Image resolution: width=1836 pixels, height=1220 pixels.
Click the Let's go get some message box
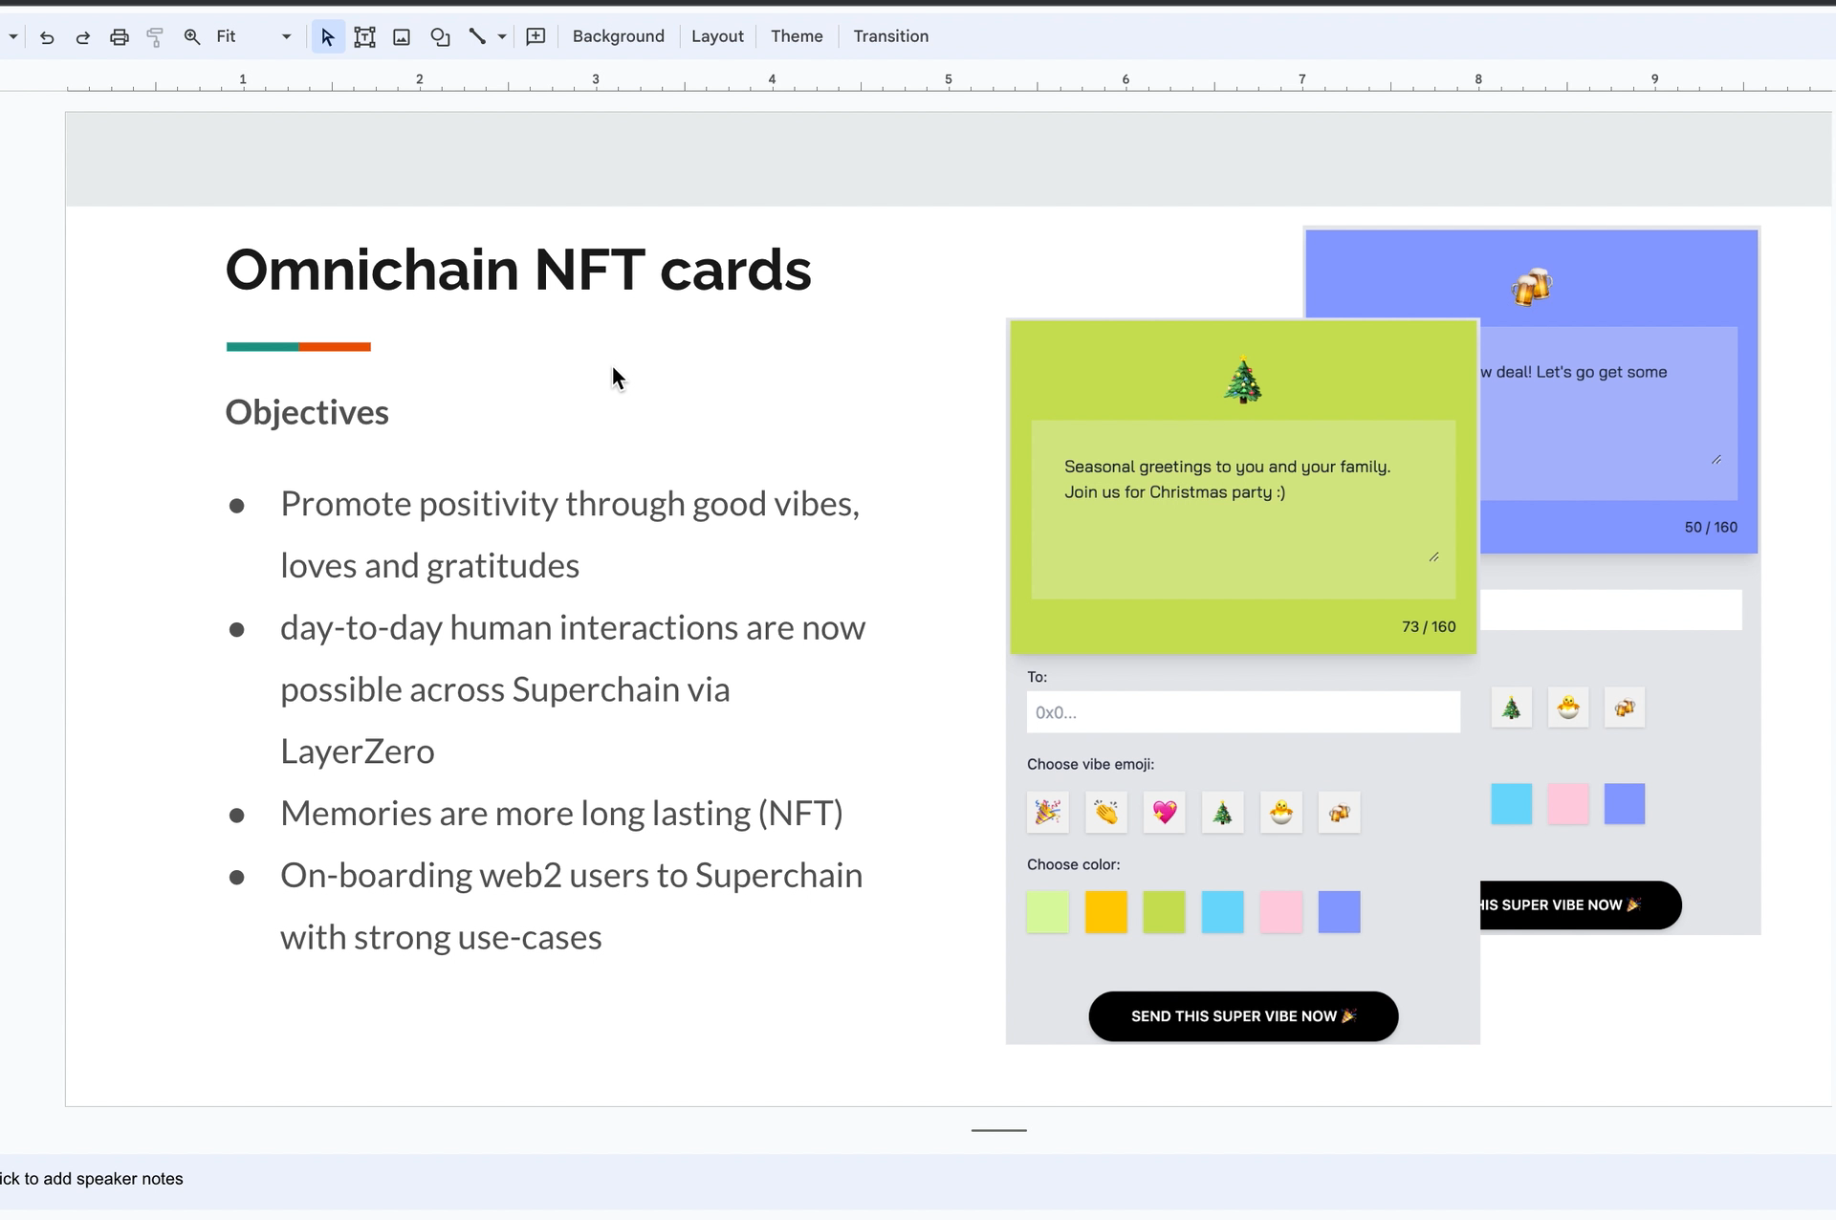click(1608, 413)
